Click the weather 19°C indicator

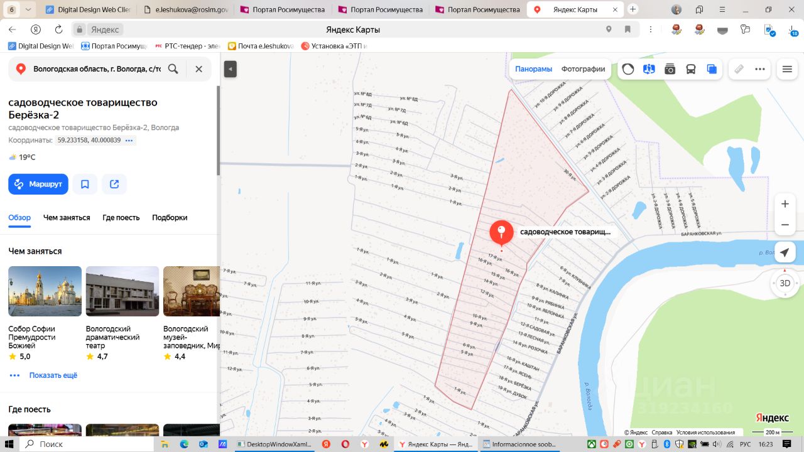pyautogui.click(x=22, y=158)
